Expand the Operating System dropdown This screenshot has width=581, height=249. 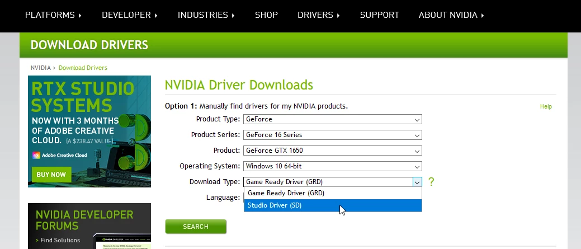tap(332, 166)
